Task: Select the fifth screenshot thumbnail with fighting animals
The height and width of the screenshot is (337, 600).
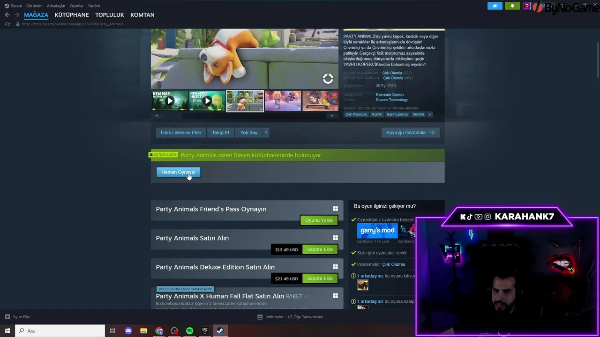Action: tap(320, 101)
